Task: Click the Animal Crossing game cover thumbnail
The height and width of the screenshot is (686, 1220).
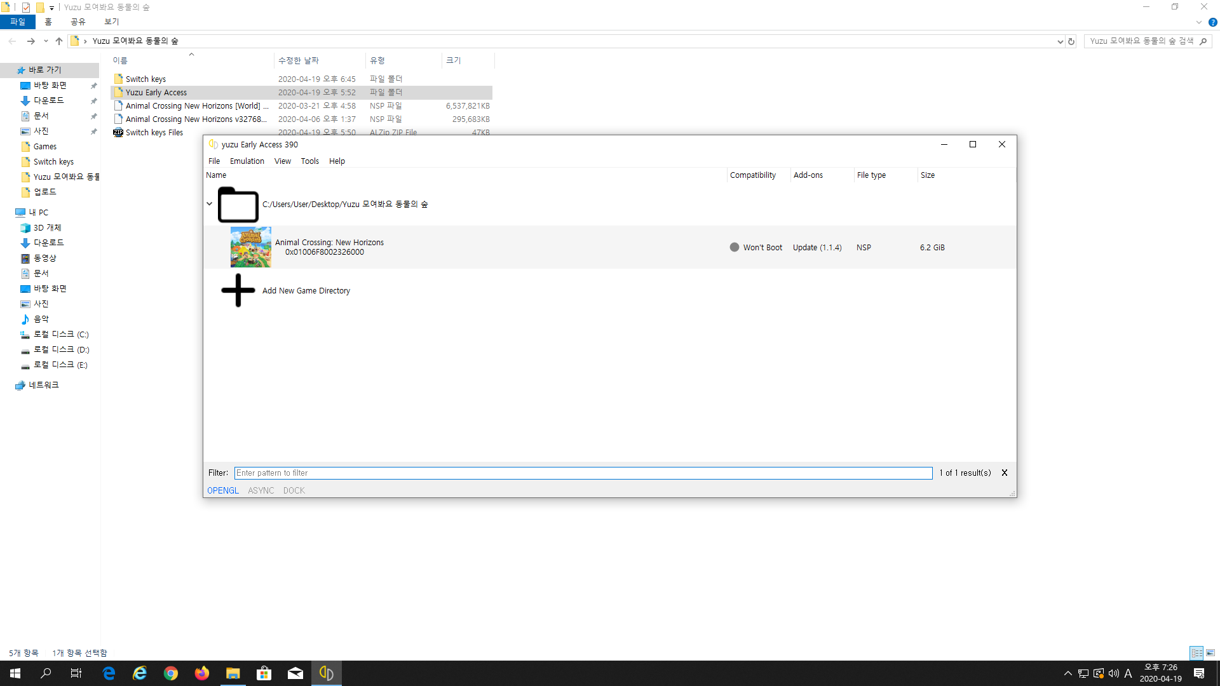Action: click(250, 247)
